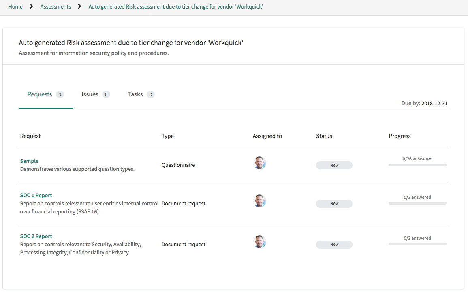Click the Issues count badge
This screenshot has height=294, width=468.
[106, 94]
